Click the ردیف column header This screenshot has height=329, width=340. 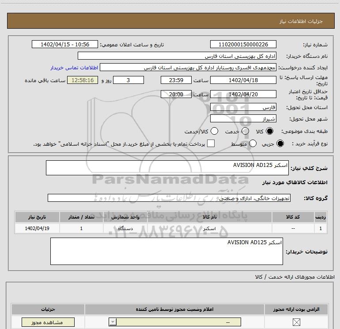pyautogui.click(x=321, y=217)
